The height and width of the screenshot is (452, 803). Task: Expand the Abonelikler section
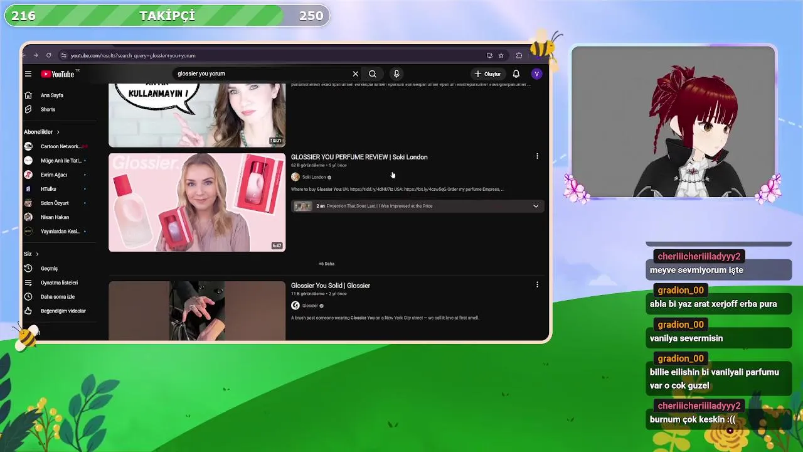41,132
